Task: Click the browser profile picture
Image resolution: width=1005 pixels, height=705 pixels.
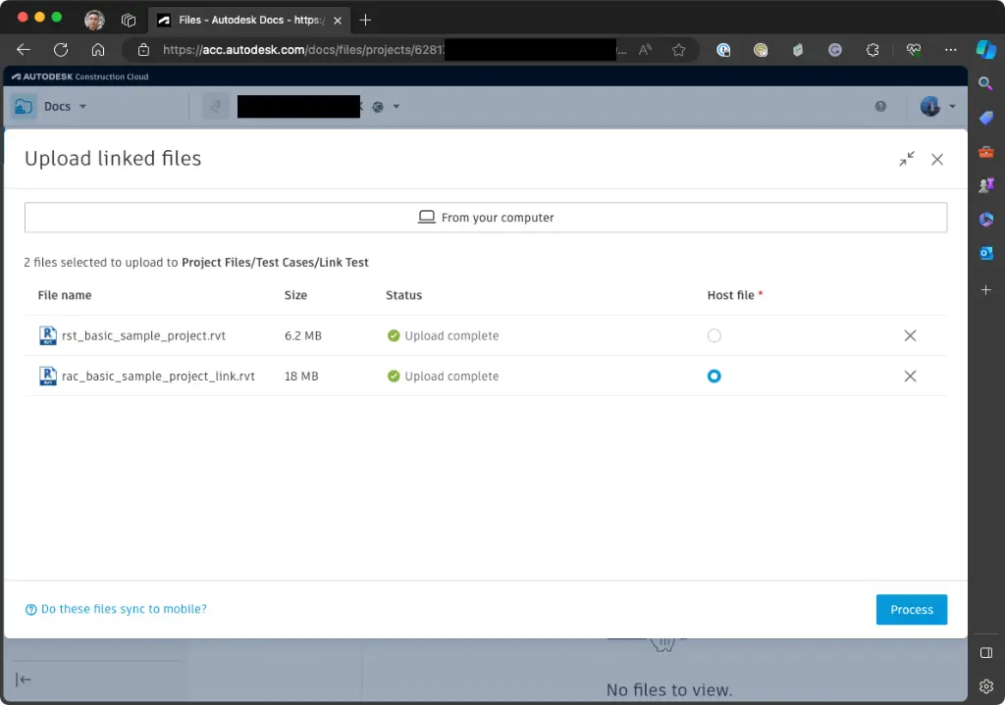Action: pyautogui.click(x=95, y=21)
